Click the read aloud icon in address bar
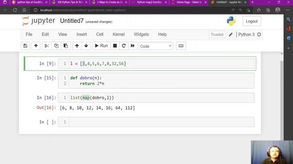The image size is (293, 164). (233, 10)
